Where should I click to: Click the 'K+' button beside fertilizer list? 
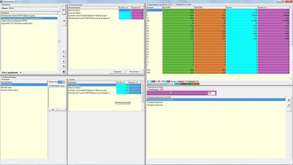(x=64, y=66)
